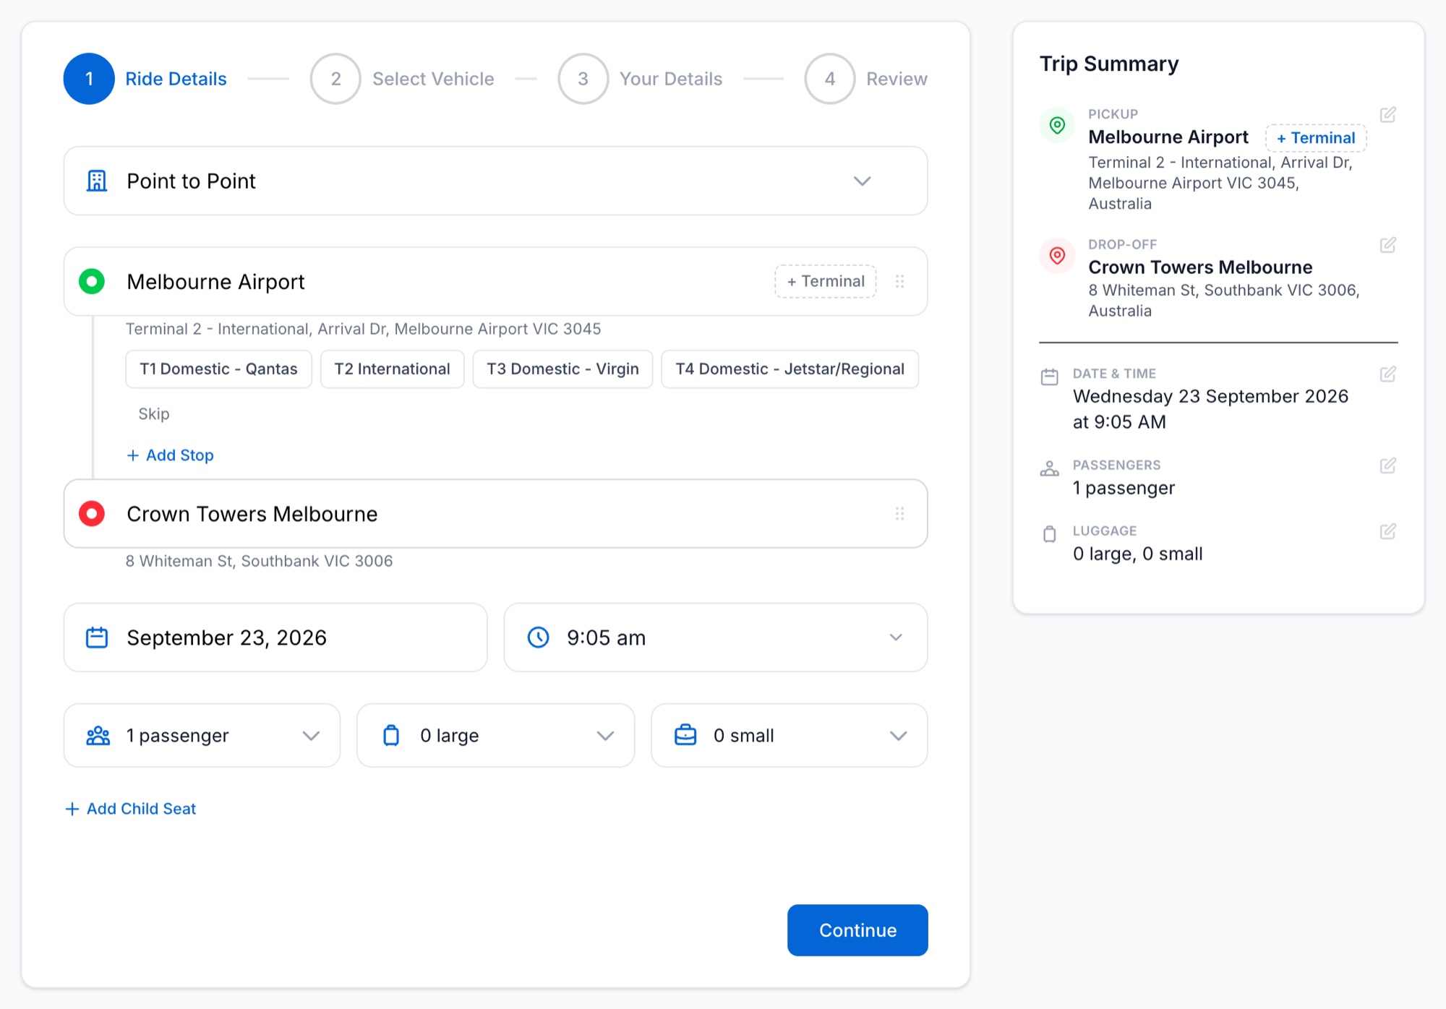Click the calendar icon in date field

(97, 637)
